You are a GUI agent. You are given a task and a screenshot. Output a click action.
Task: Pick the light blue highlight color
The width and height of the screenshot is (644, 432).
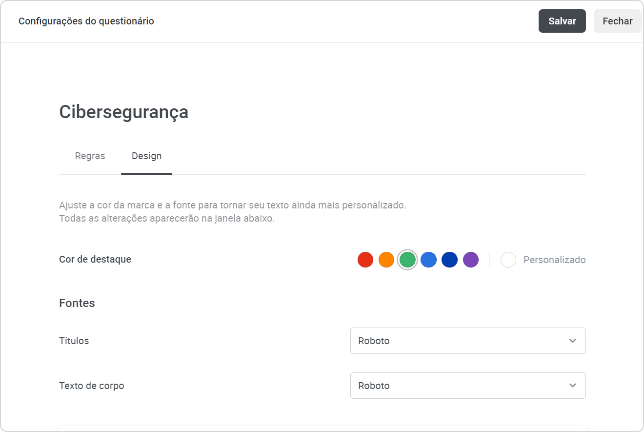[x=428, y=260]
